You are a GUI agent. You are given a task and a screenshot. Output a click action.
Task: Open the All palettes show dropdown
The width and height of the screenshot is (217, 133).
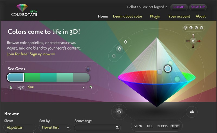coord(20,128)
